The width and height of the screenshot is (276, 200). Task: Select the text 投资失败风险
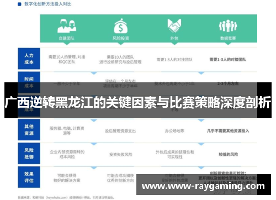point(121,155)
